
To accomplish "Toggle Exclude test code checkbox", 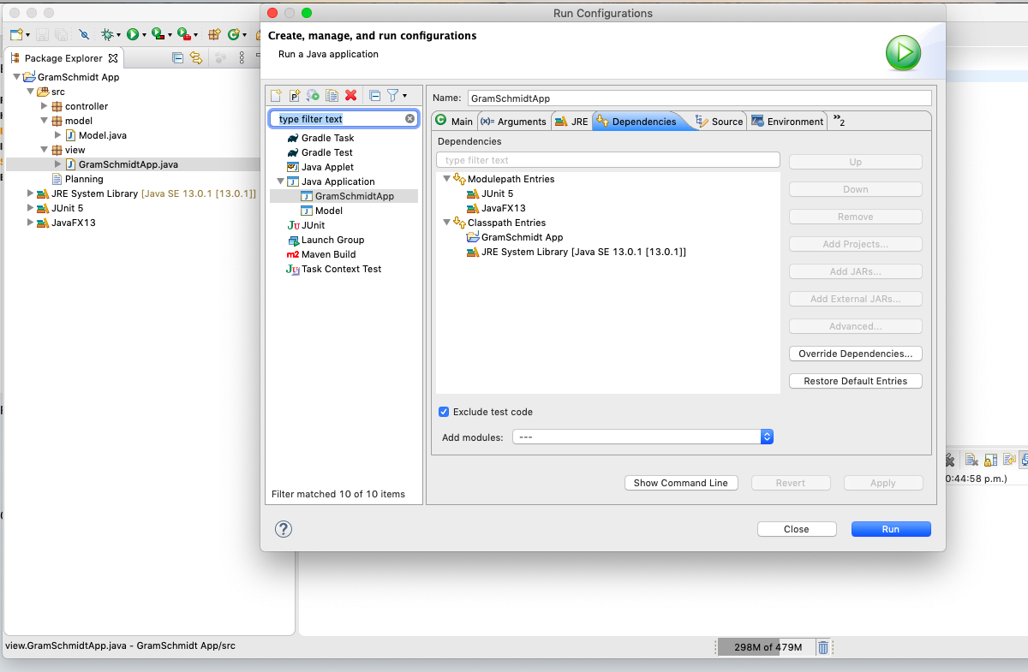I will (x=444, y=412).
